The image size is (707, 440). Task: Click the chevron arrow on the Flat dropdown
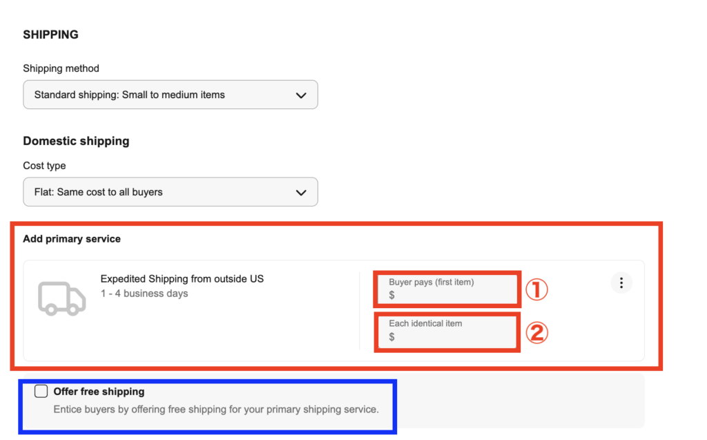pyautogui.click(x=301, y=193)
